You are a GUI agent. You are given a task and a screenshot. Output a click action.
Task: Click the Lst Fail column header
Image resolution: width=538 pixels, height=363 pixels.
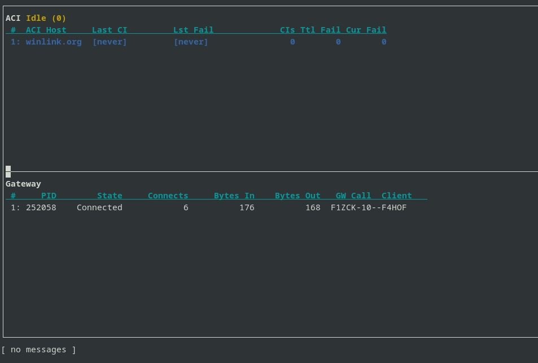pyautogui.click(x=193, y=30)
